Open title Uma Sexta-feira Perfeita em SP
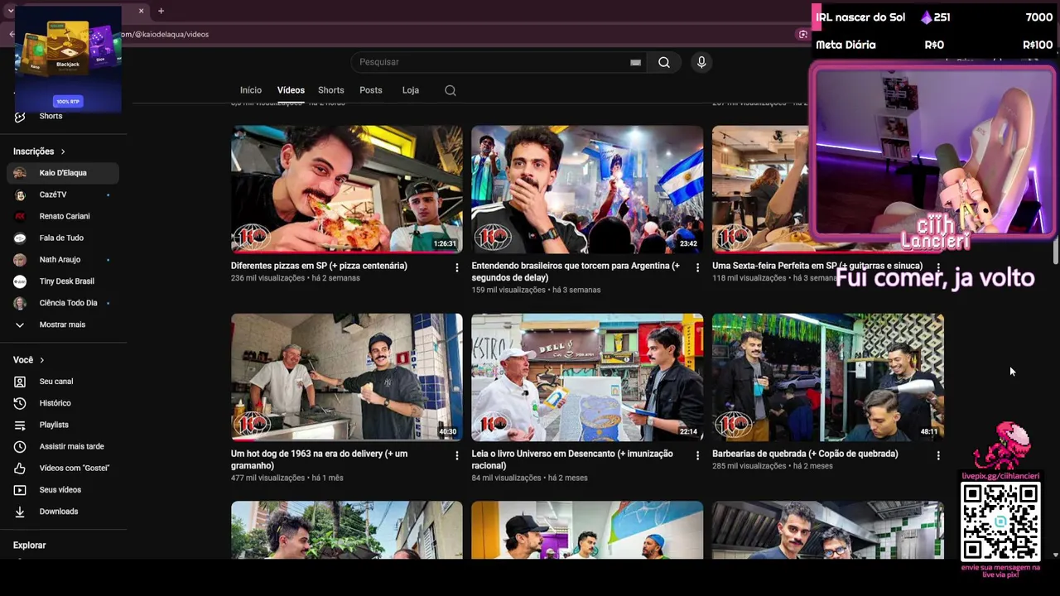Image resolution: width=1060 pixels, height=596 pixels. click(x=817, y=266)
